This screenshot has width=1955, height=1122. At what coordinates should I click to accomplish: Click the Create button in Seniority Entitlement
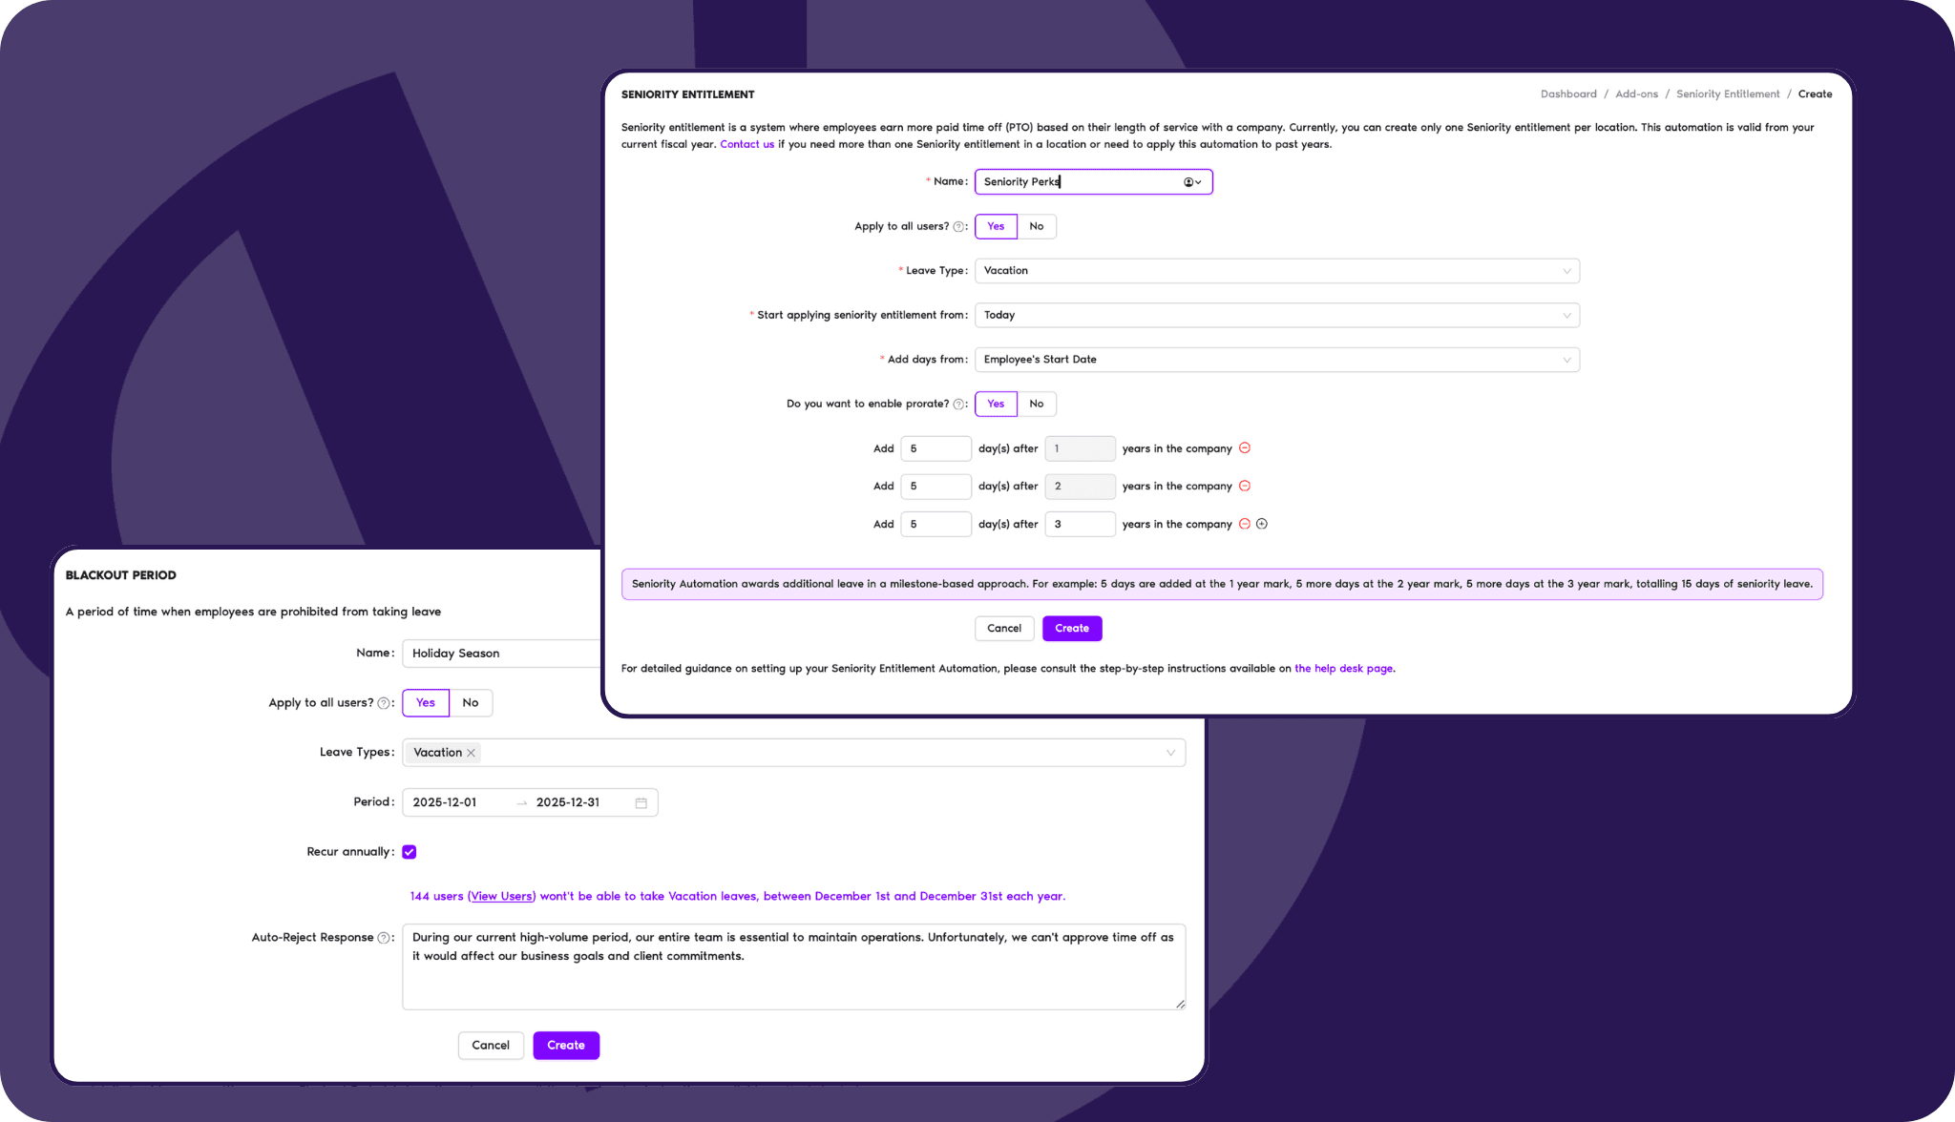(x=1070, y=627)
